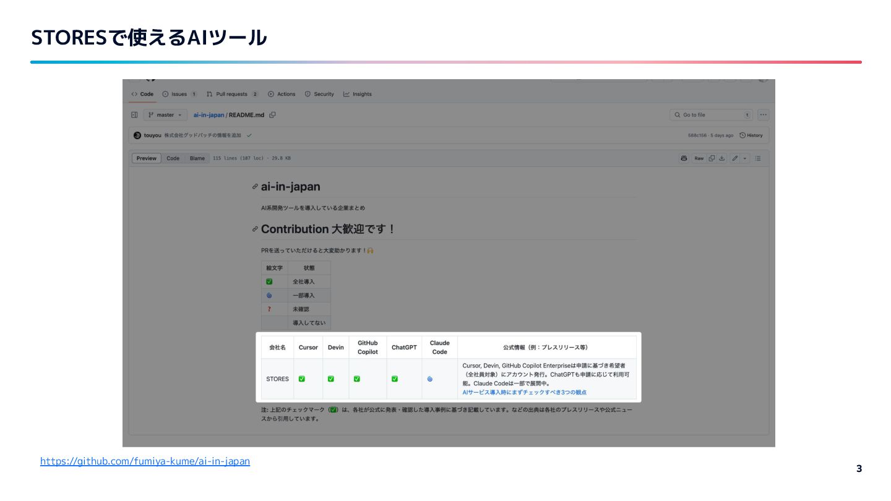Image resolution: width=891 pixels, height=501 pixels.
Task: Open the outline list icon
Action: click(758, 158)
